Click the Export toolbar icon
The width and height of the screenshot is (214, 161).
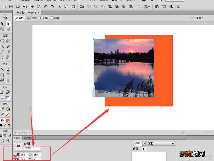(x=32, y=7)
